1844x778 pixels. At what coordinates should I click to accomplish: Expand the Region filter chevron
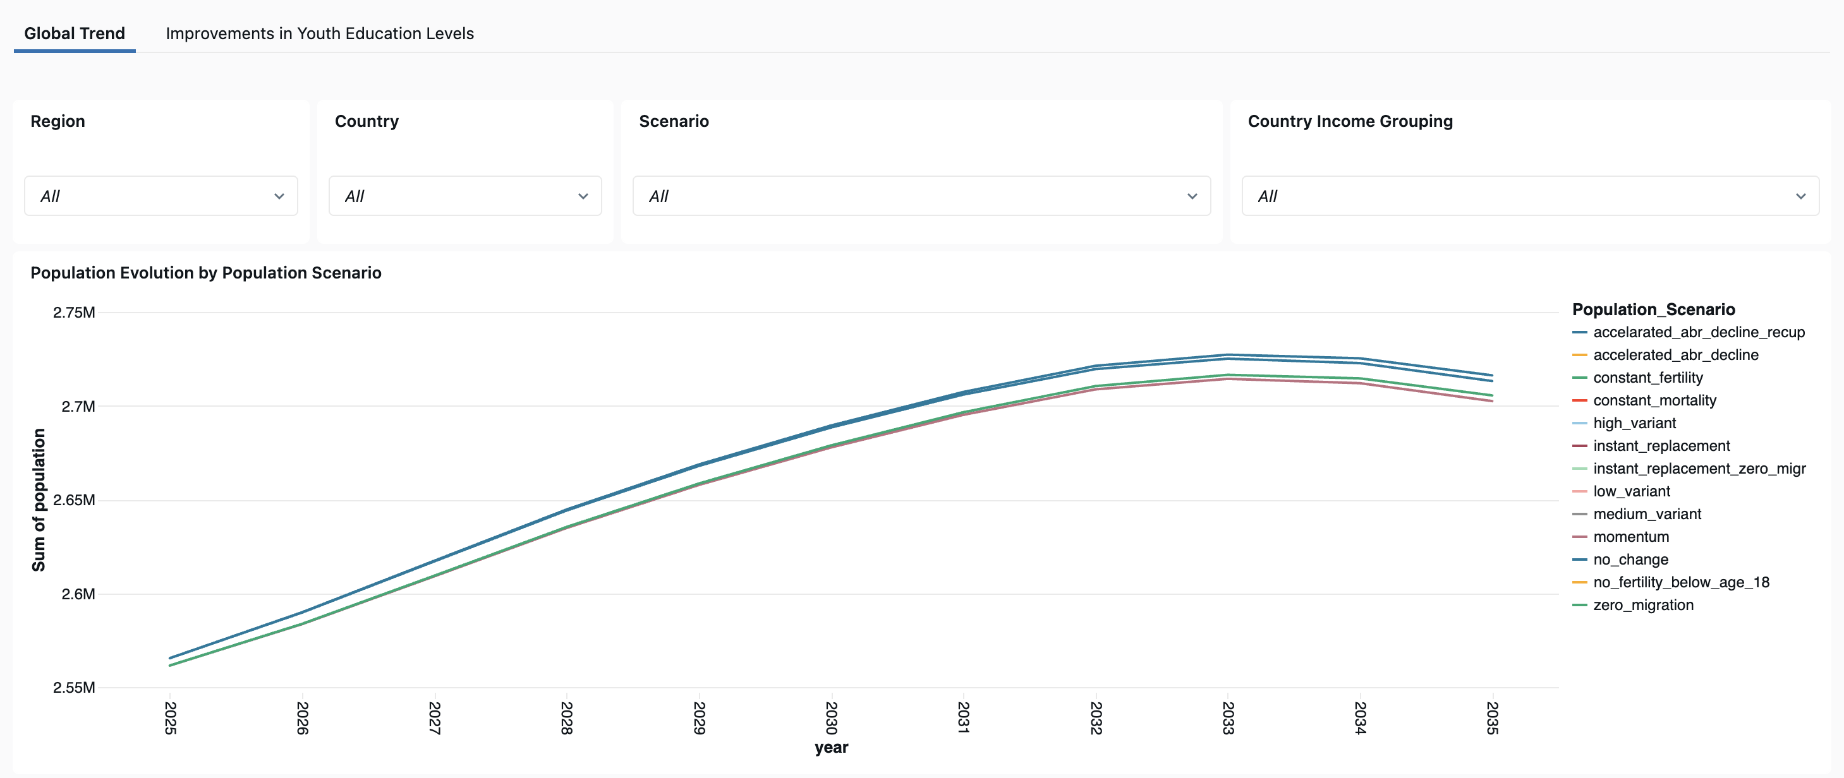tap(279, 196)
